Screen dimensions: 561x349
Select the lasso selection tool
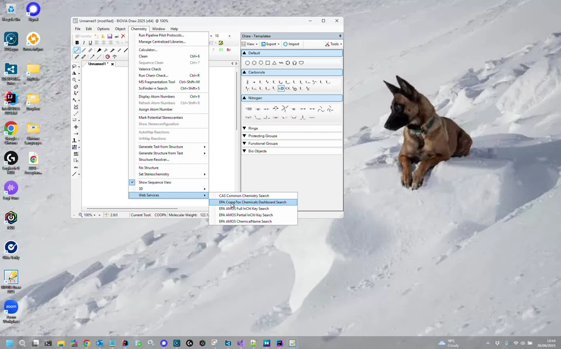pos(75,67)
